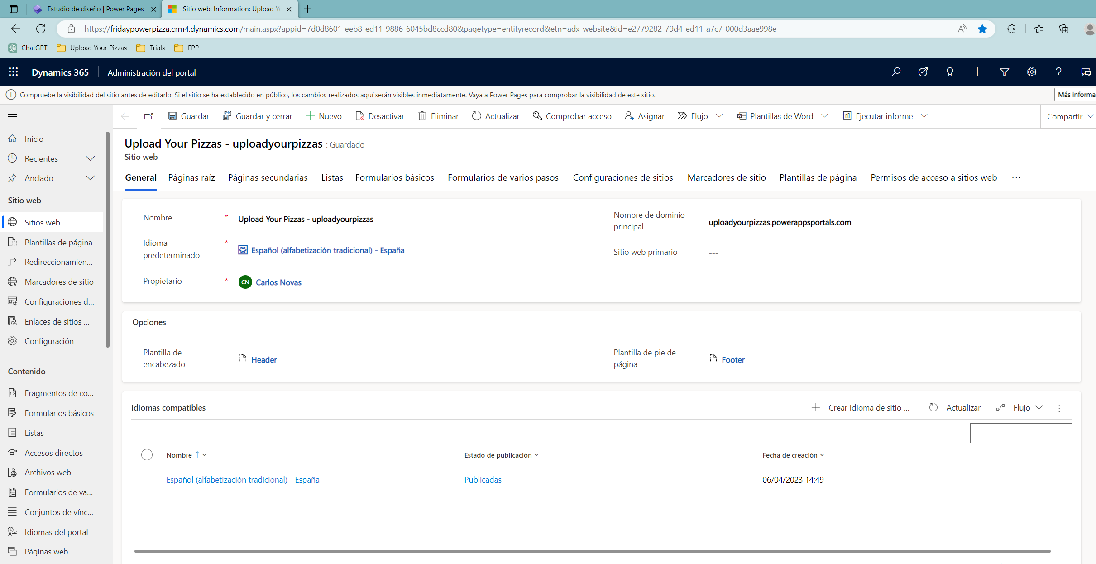The width and height of the screenshot is (1096, 564).
Task: Open Estado de publicación column dropdown
Action: 536,455
